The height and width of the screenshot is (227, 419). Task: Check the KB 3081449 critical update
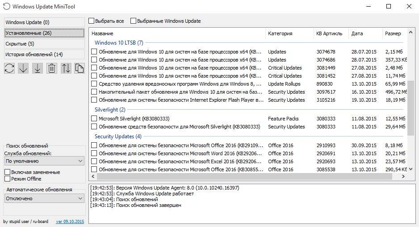94,67
